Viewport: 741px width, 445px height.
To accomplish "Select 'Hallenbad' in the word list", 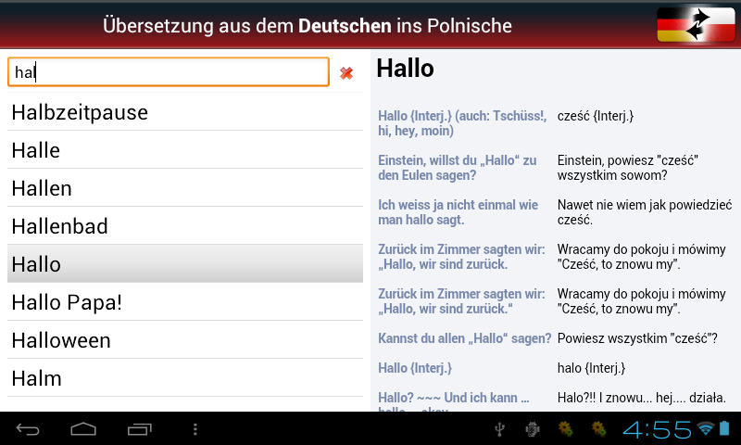I will (185, 226).
